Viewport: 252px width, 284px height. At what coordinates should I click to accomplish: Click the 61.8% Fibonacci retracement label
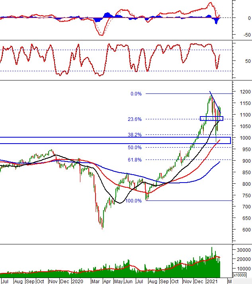click(x=135, y=160)
